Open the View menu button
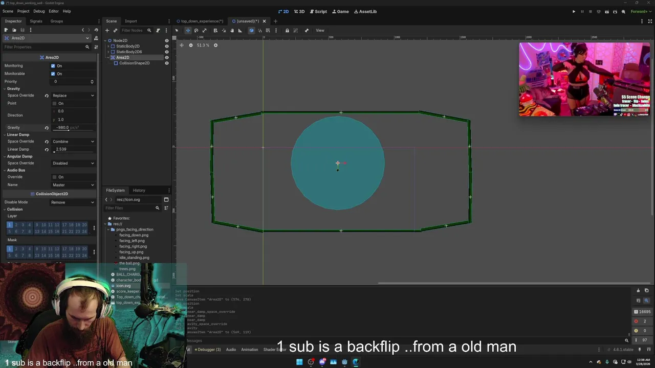655x368 pixels. pos(320,30)
